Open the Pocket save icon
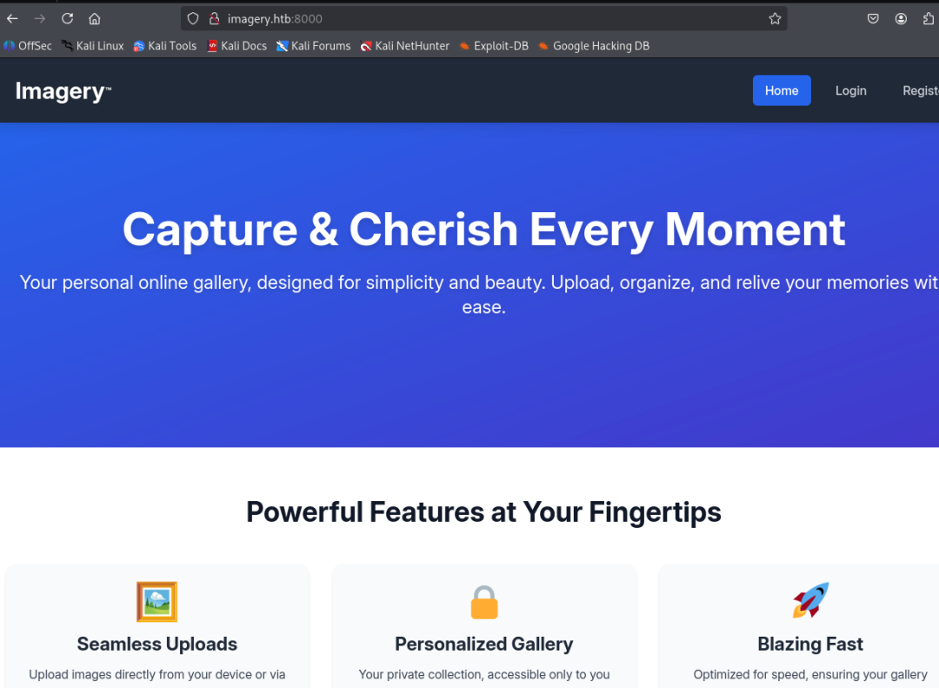 873,18
